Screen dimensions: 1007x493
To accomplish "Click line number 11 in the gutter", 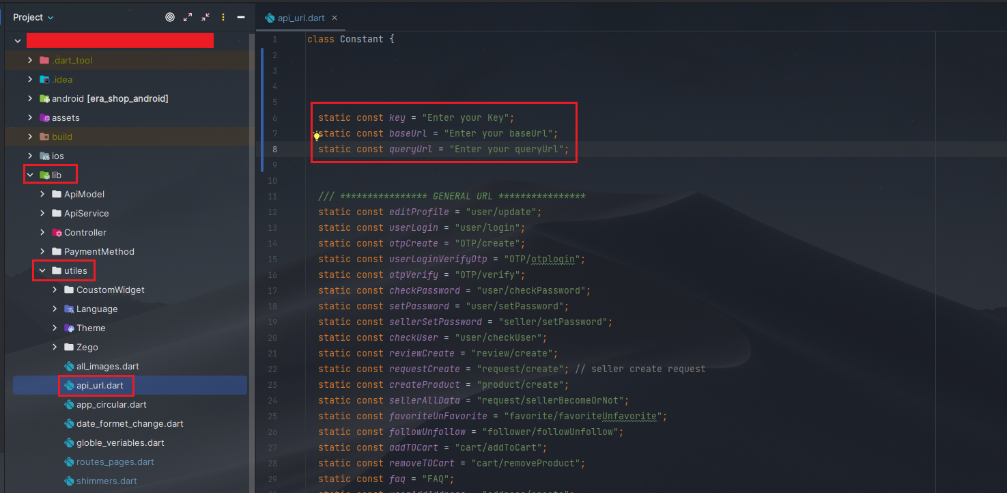I will 272,196.
